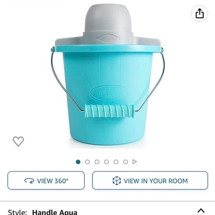Open aqua ice cream maker image
The image size is (215, 215).
(x=107, y=75)
